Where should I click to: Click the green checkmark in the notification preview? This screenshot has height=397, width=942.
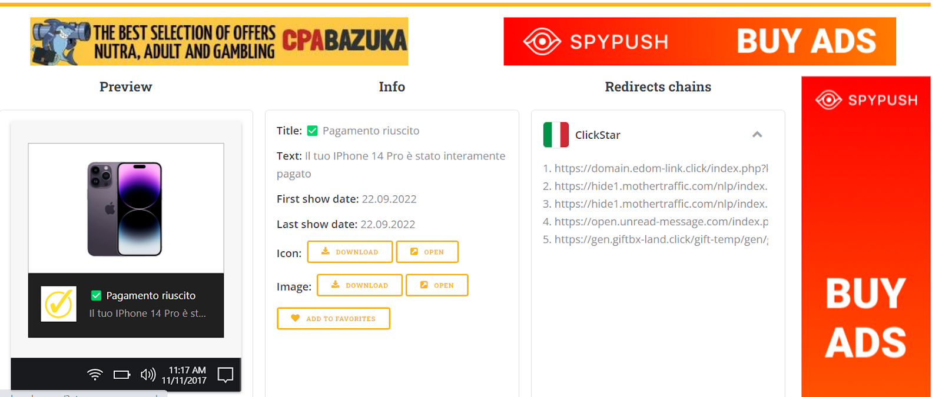tap(96, 295)
